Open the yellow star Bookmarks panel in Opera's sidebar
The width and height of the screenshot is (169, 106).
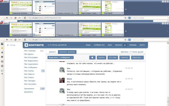2,48
